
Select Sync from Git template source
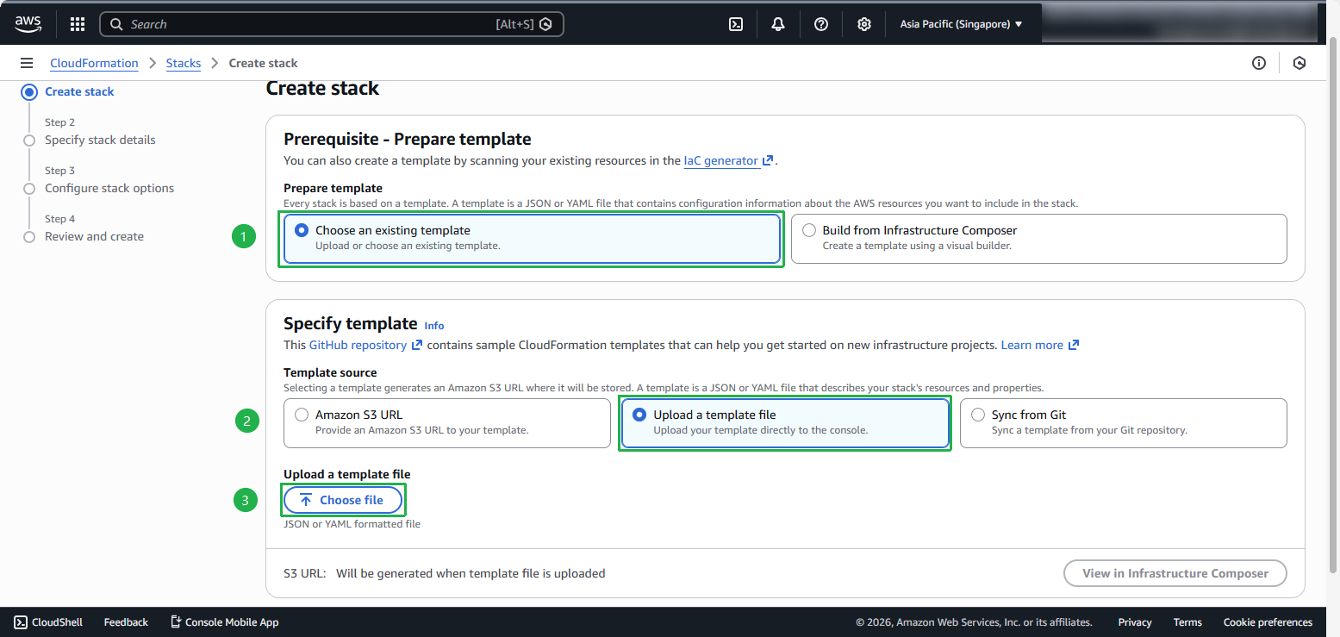pyautogui.click(x=978, y=415)
